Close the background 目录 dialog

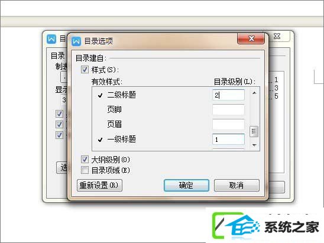point(277,37)
